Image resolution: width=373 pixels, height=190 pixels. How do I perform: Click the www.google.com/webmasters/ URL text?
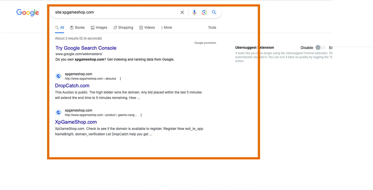coord(79,54)
